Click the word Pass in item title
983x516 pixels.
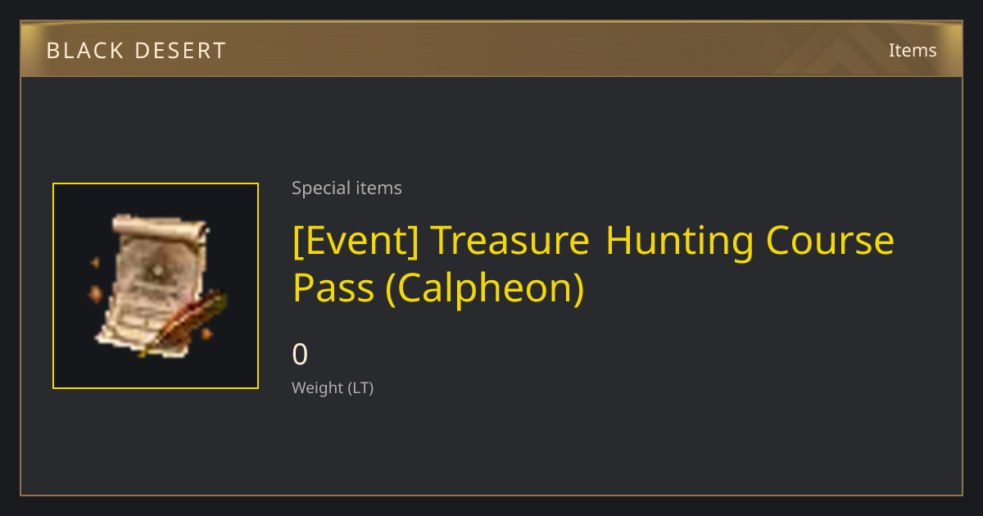coord(334,287)
